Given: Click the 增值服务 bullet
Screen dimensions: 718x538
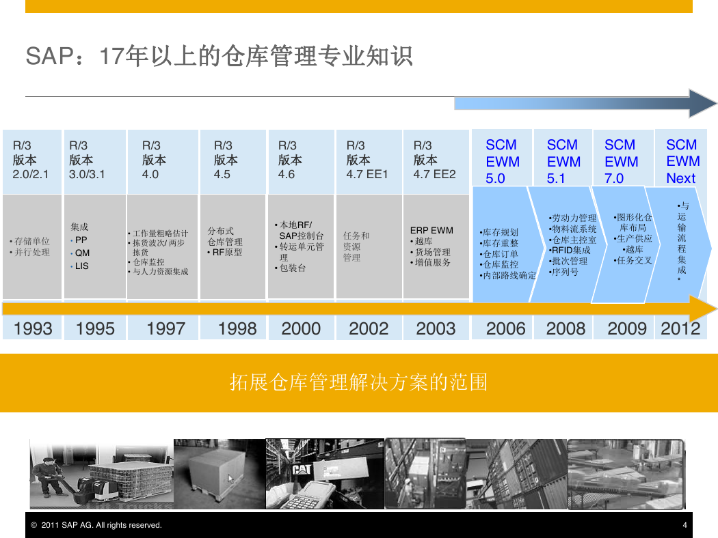Looking at the screenshot, I should pyautogui.click(x=430, y=262).
